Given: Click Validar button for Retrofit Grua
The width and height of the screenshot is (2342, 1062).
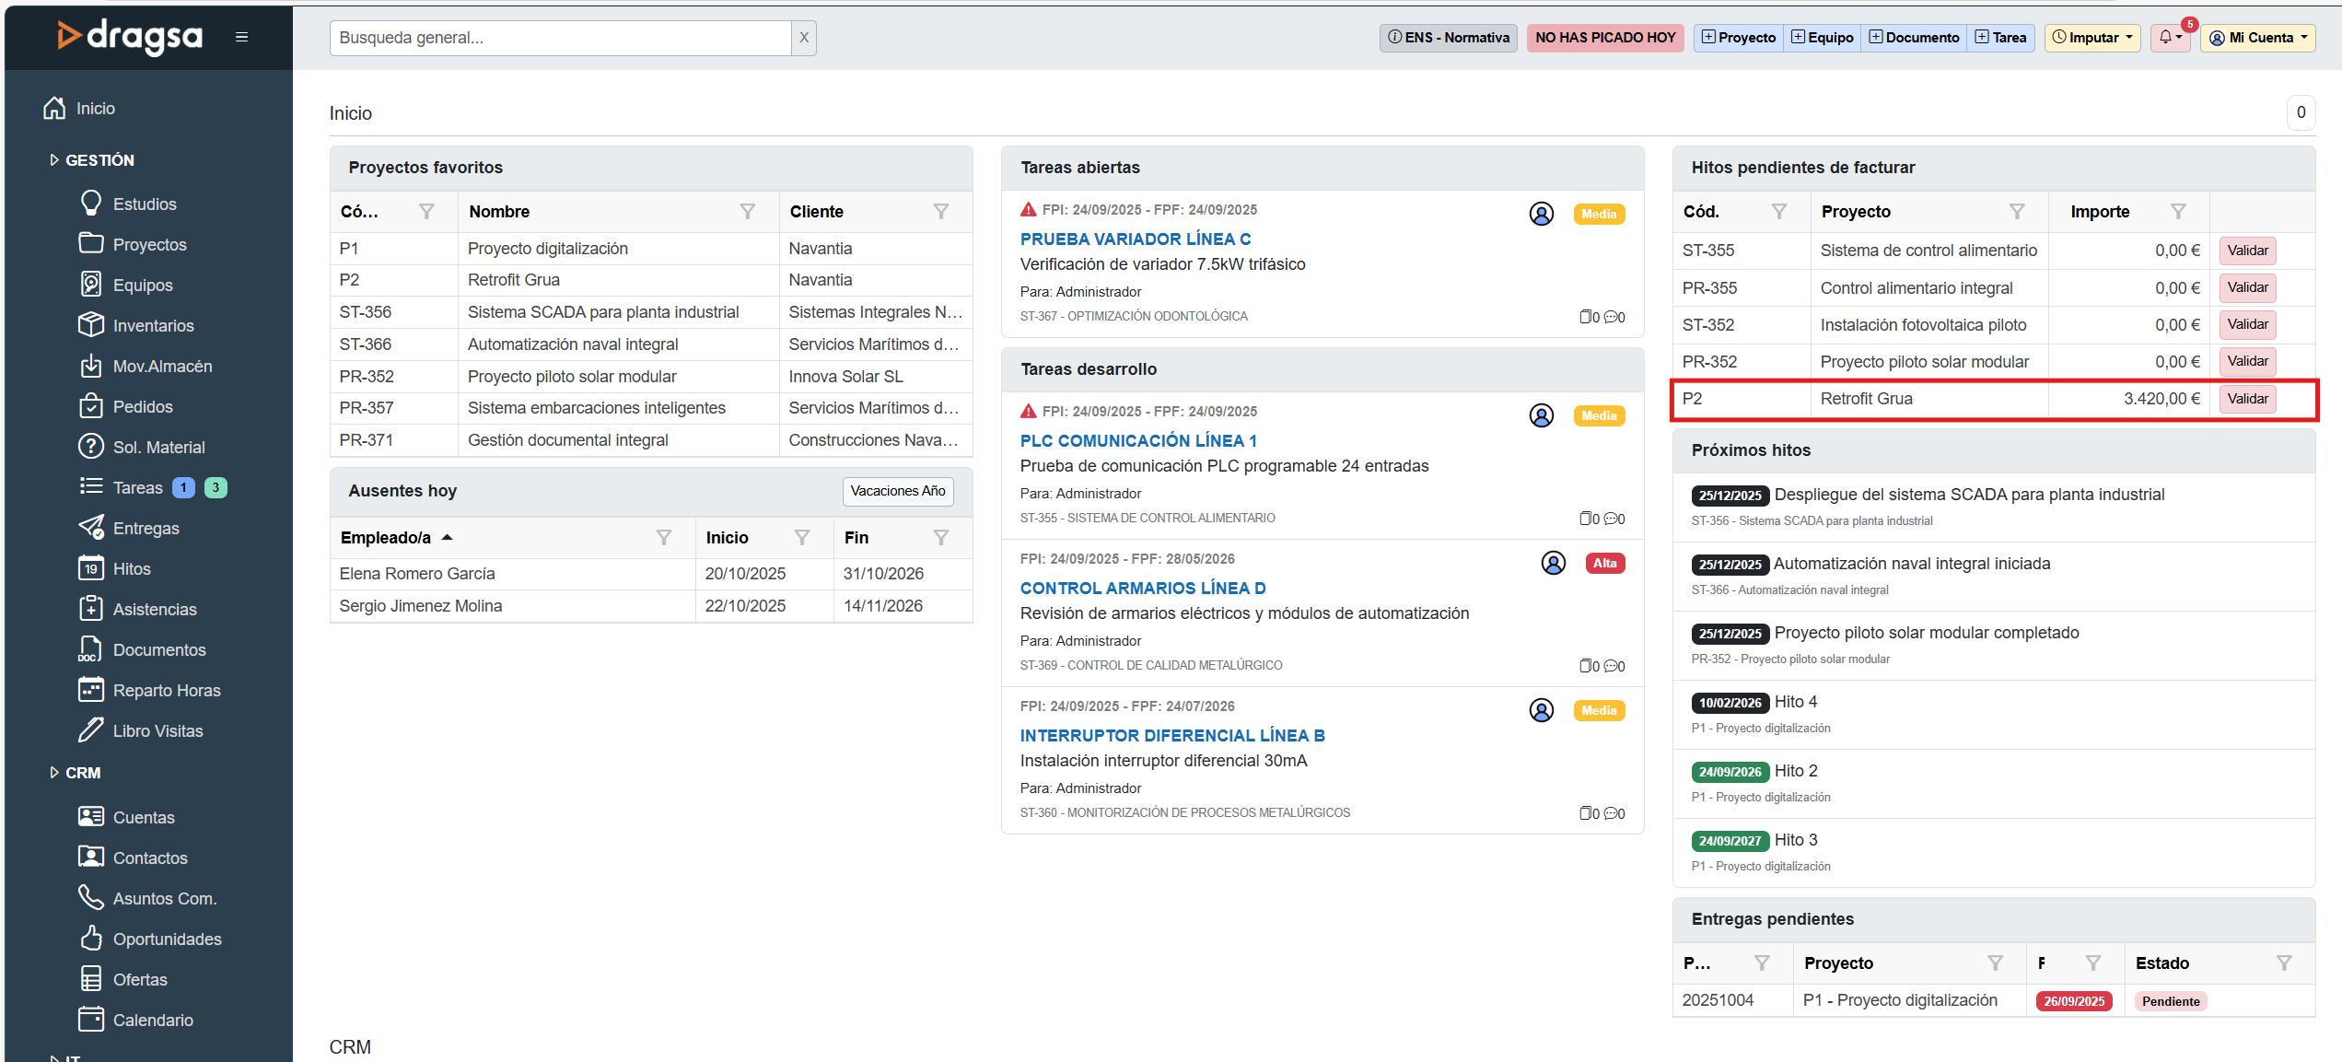Looking at the screenshot, I should 2247,399.
